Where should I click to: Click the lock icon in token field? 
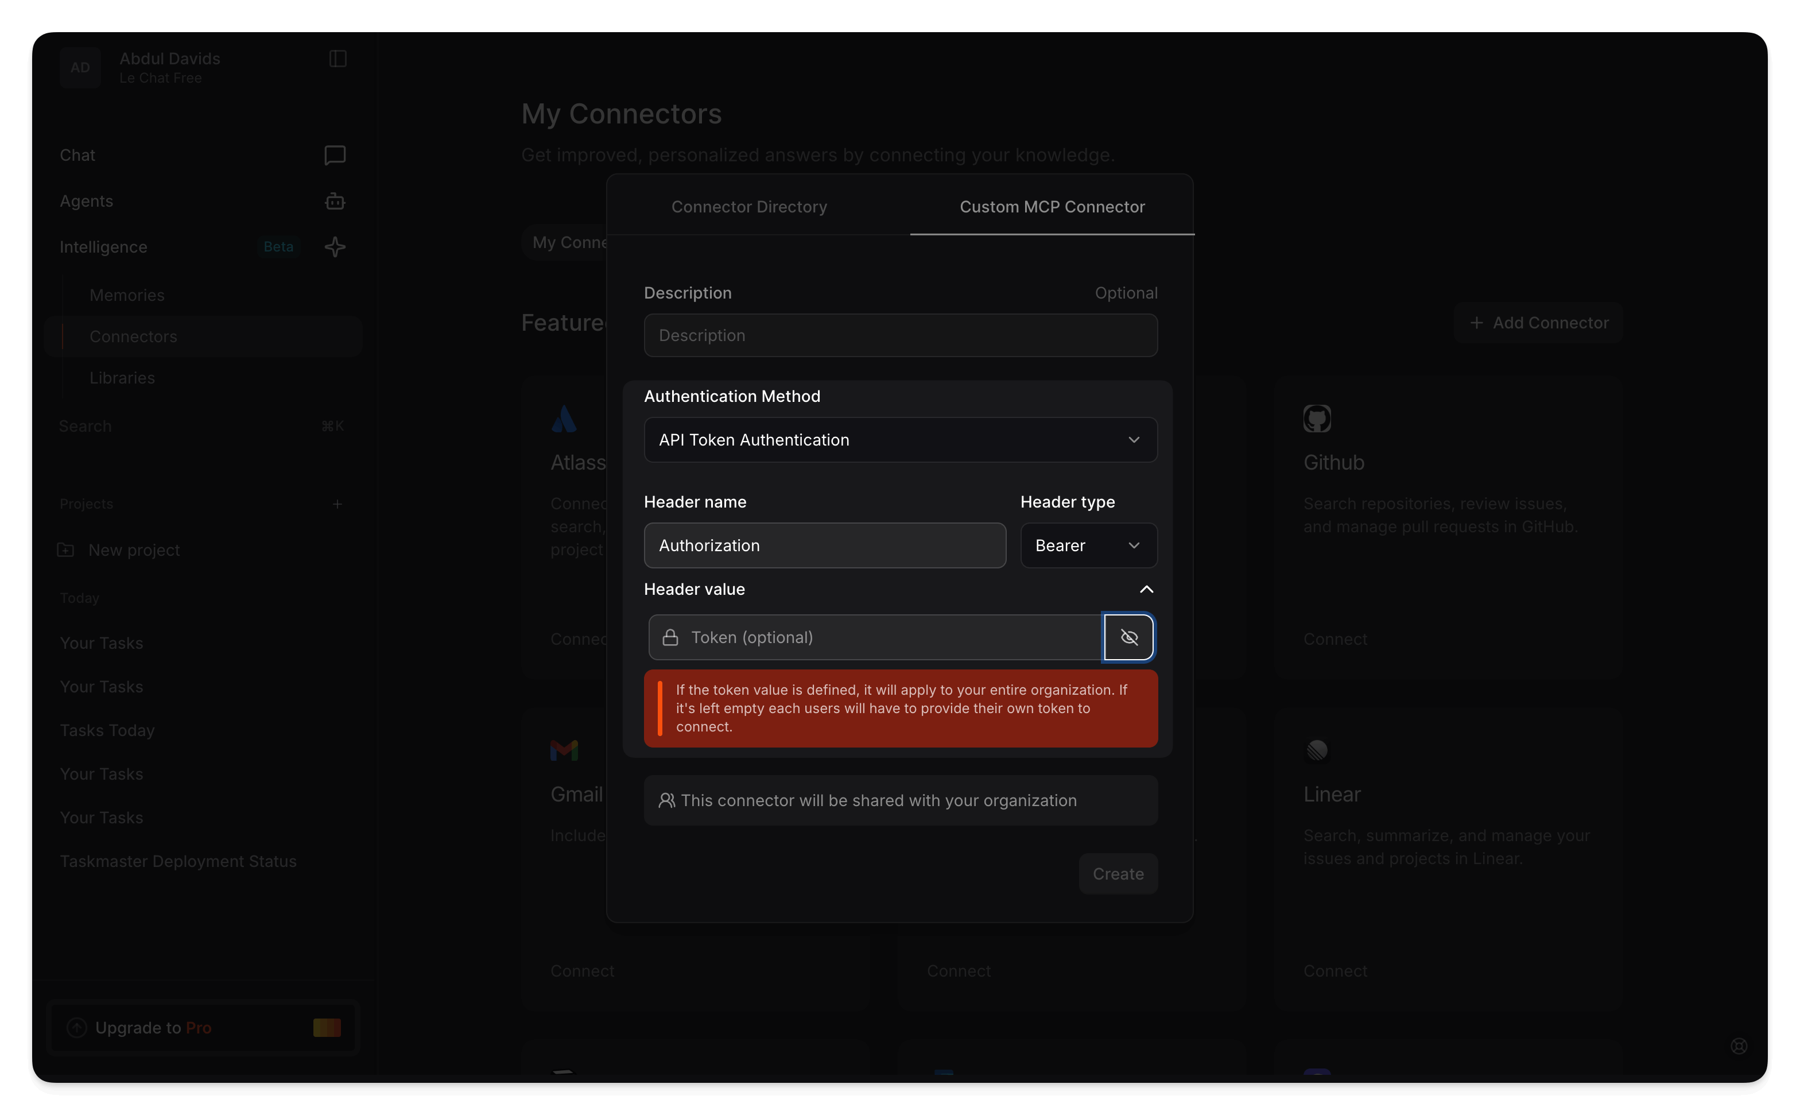[x=670, y=637]
